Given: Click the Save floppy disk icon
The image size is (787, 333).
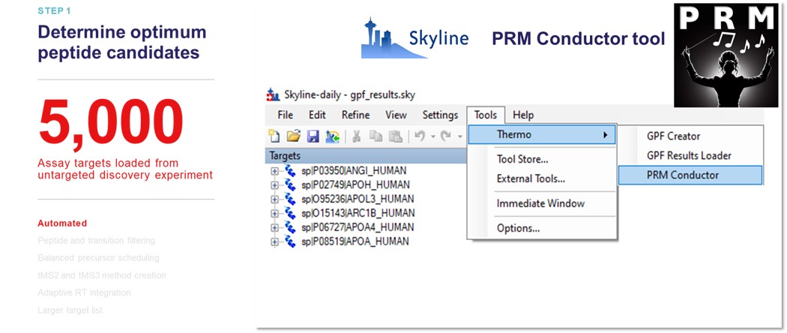Looking at the screenshot, I should click(x=313, y=136).
